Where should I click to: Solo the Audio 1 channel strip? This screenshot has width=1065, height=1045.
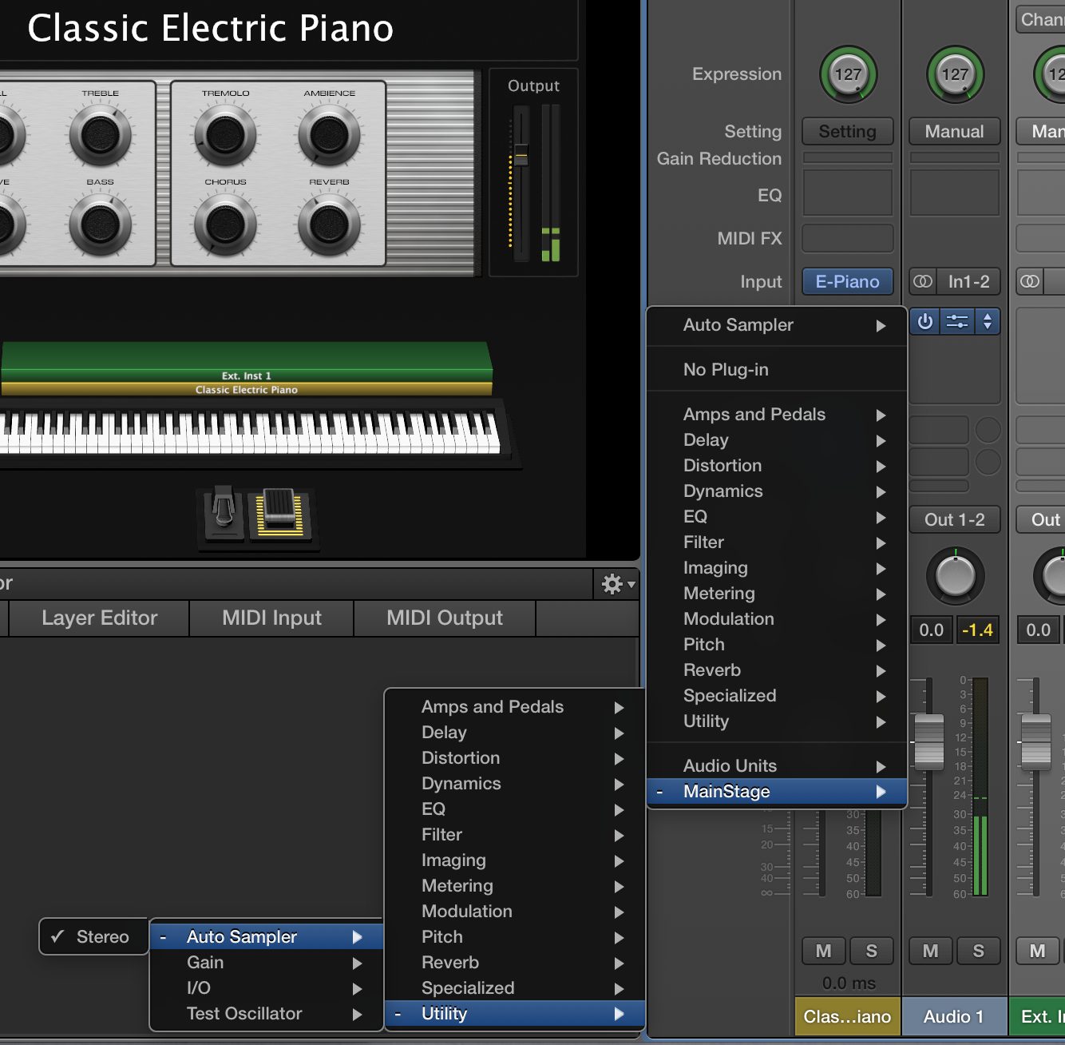pyautogui.click(x=979, y=951)
